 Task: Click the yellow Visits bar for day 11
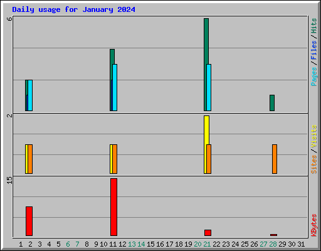(111, 159)
